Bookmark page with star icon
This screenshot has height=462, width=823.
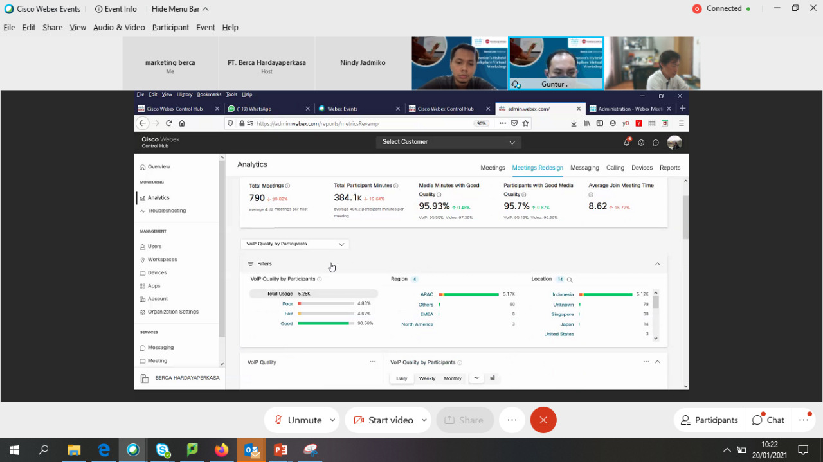(526, 123)
